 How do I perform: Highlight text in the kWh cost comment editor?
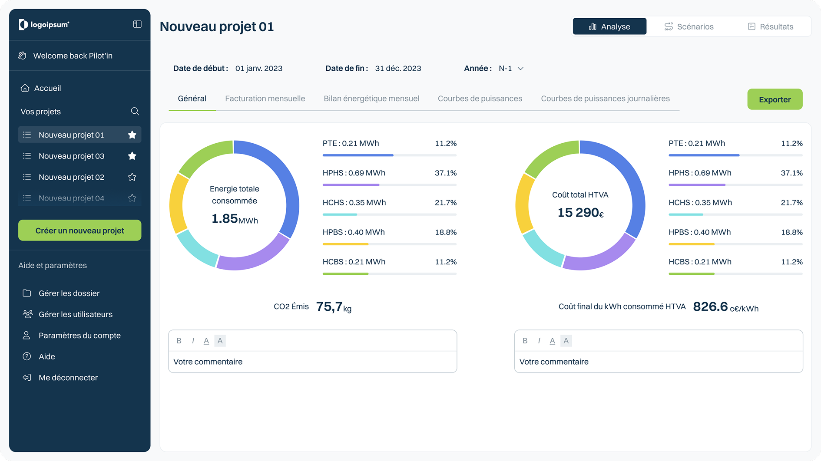566,341
